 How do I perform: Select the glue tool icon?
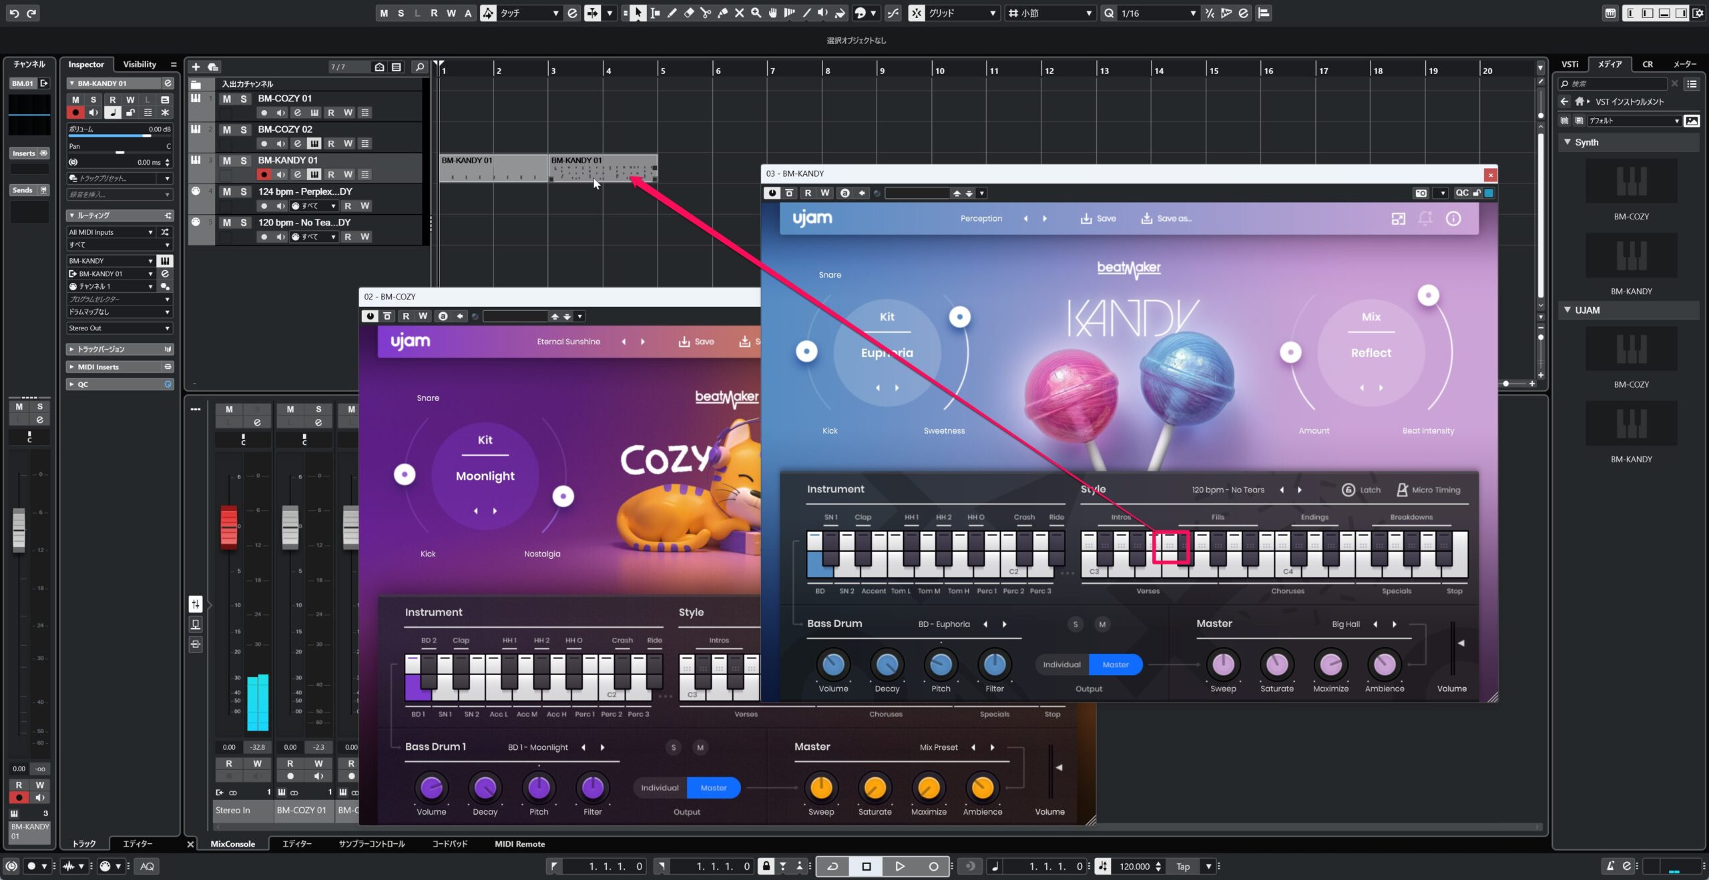(x=722, y=13)
